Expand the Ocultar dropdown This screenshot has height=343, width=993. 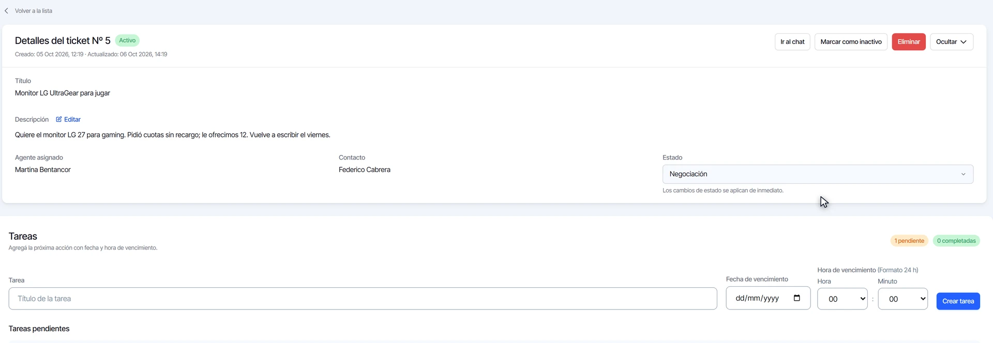tap(952, 42)
